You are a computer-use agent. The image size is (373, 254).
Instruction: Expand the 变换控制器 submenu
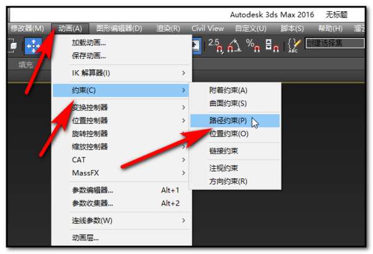point(121,107)
